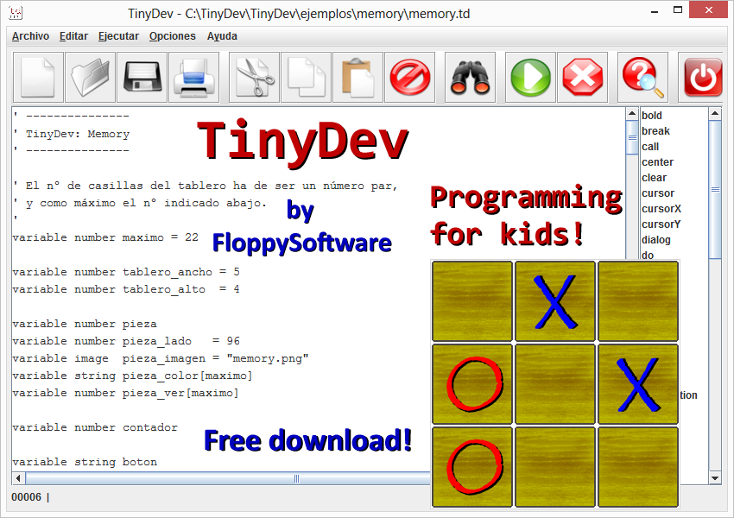734x518 pixels.
Task: Copy selection with the two-pages icon
Action: (307, 77)
